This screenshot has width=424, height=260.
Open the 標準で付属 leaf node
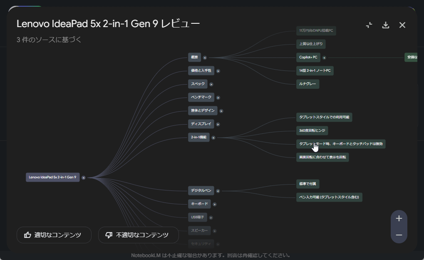point(308,184)
